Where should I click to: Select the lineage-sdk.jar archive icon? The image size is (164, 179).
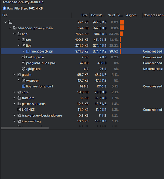[x=28, y=51]
